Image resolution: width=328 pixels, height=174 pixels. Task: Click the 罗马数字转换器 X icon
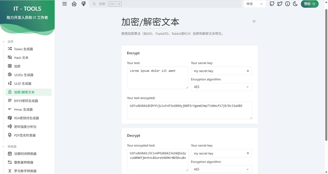pyautogui.click(x=9, y=171)
